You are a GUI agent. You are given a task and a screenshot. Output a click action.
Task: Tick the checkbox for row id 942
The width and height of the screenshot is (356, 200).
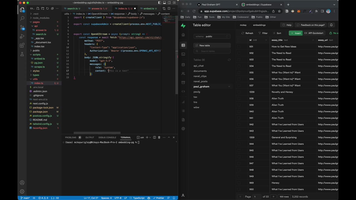[239, 124]
